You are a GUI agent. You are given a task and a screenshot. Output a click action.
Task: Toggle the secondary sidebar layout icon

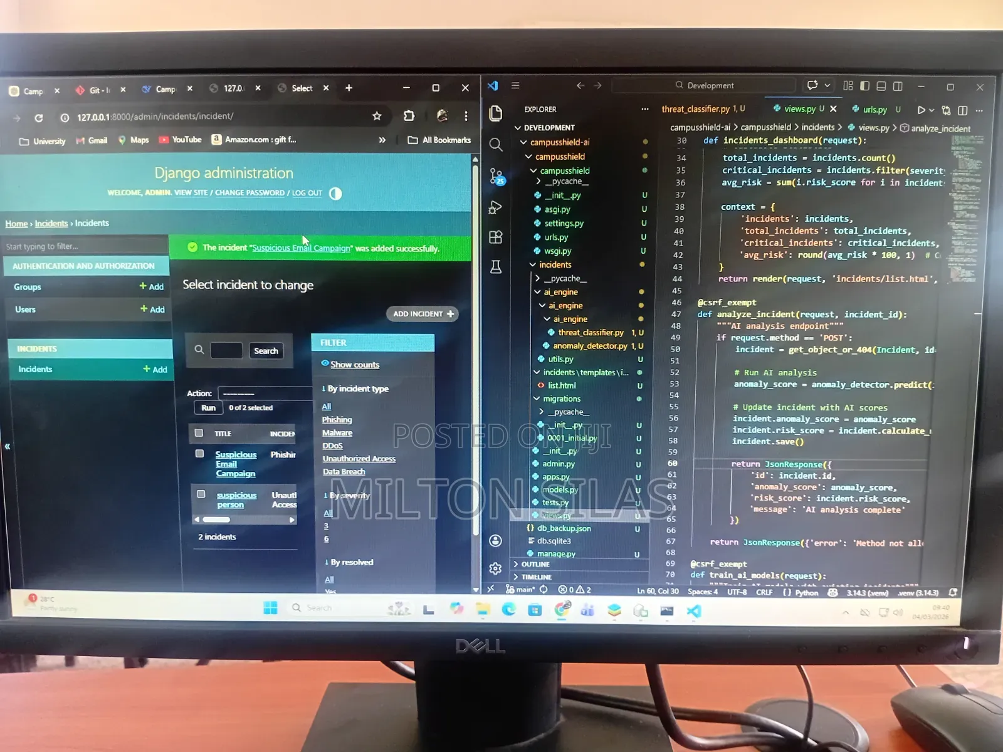click(x=898, y=86)
